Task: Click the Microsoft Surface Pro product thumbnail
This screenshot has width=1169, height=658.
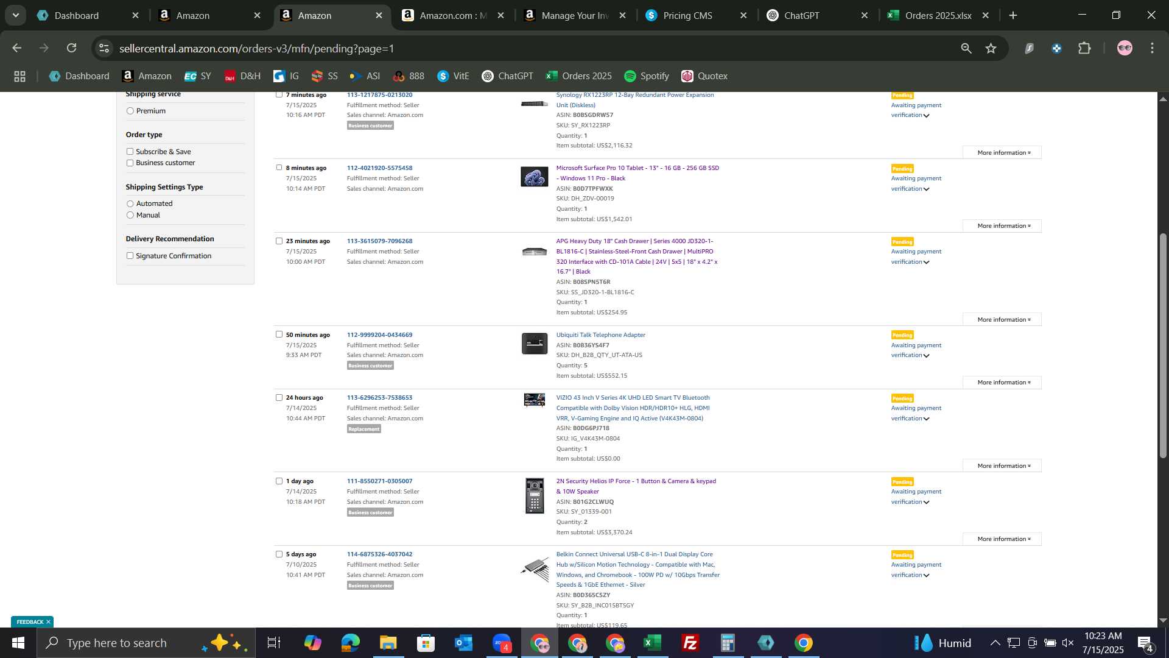Action: [534, 177]
